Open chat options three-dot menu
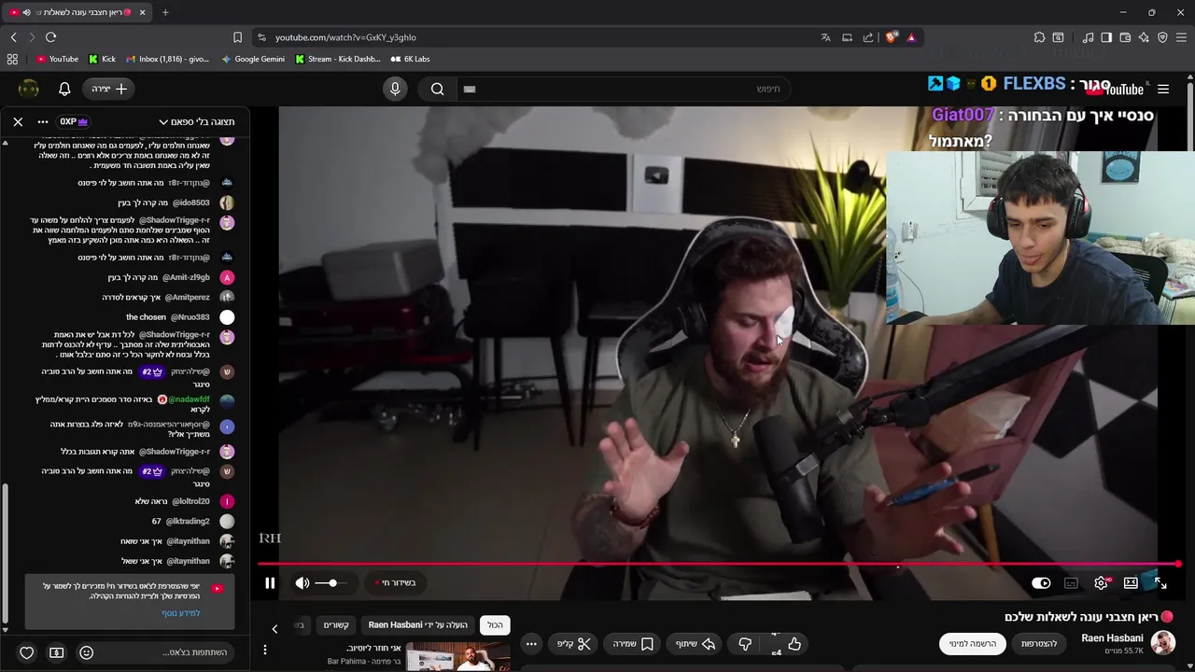The image size is (1195, 672). (42, 121)
